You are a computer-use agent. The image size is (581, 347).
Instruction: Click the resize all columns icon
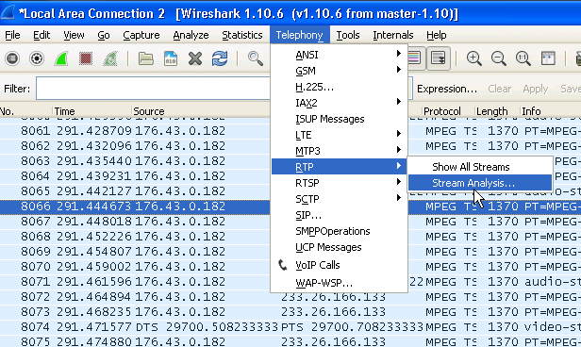[548, 58]
